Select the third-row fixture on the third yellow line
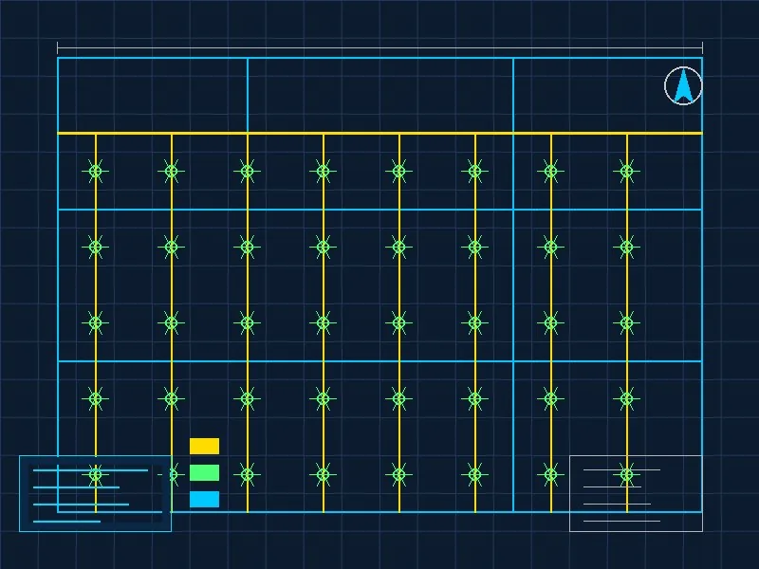Viewport: 759px width, 569px height. (248, 322)
